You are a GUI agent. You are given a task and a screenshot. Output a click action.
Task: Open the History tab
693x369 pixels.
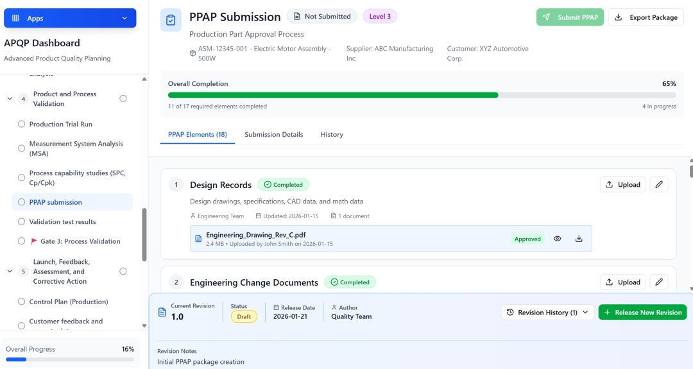click(x=332, y=134)
